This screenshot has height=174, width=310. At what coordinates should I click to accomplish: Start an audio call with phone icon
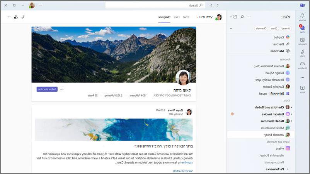pos(23,17)
